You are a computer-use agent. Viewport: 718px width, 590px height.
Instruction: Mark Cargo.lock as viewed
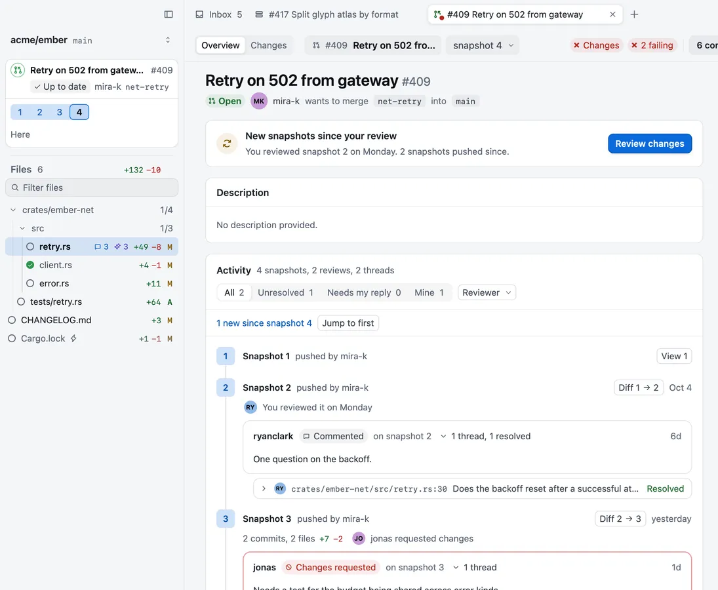click(x=12, y=338)
